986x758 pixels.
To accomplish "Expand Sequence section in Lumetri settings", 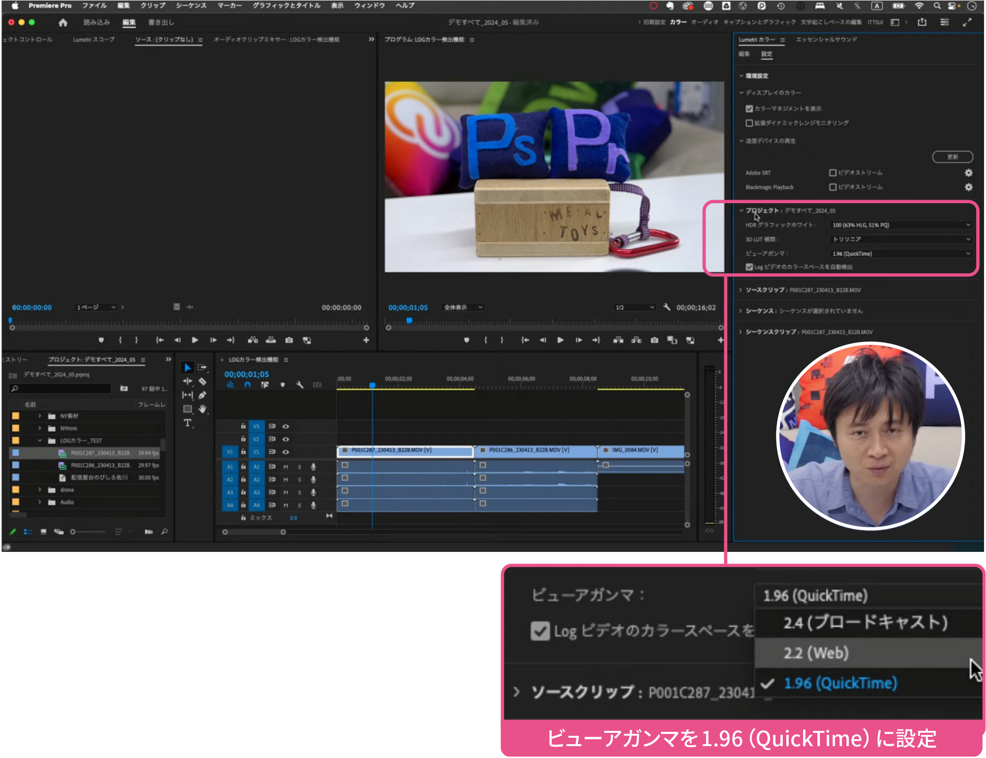I will tap(740, 311).
